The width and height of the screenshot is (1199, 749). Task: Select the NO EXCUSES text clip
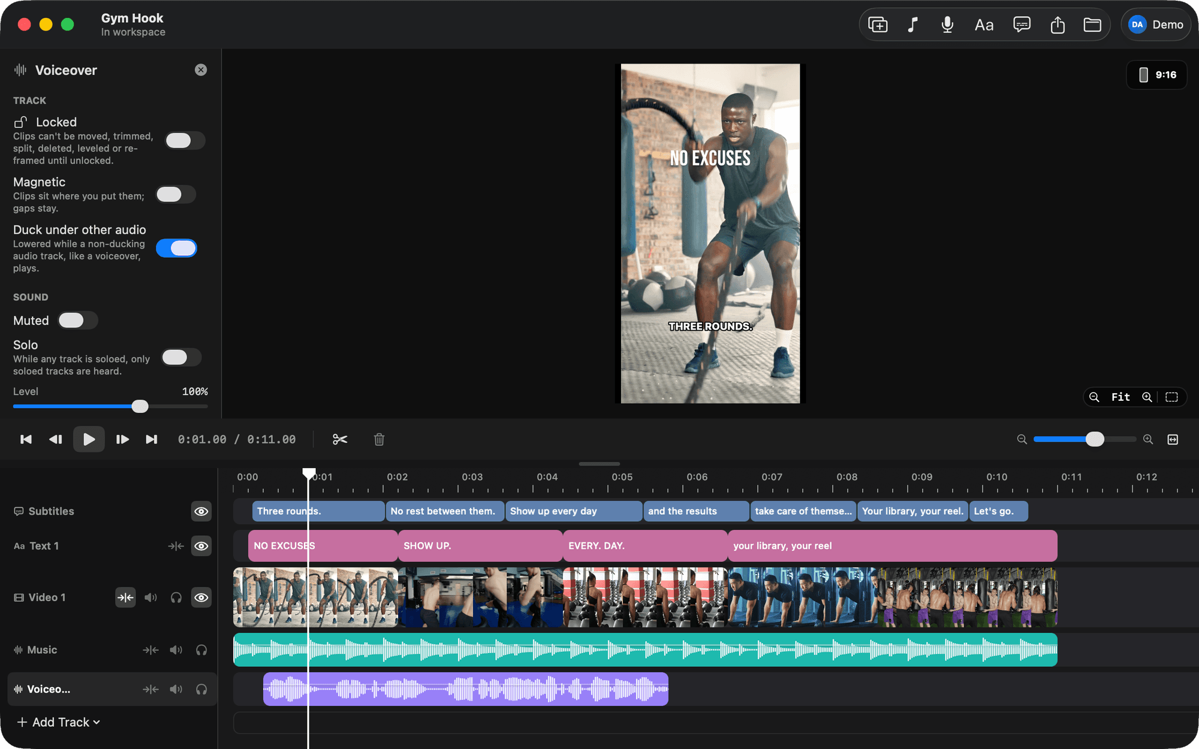(x=323, y=546)
